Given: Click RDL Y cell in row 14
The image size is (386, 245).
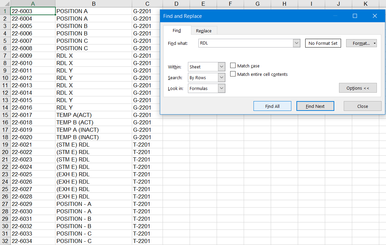Looking at the screenshot, I should pyautogui.click(x=94, y=108).
